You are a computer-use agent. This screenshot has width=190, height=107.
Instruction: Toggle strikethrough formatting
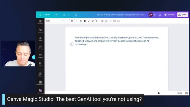pos(97,21)
